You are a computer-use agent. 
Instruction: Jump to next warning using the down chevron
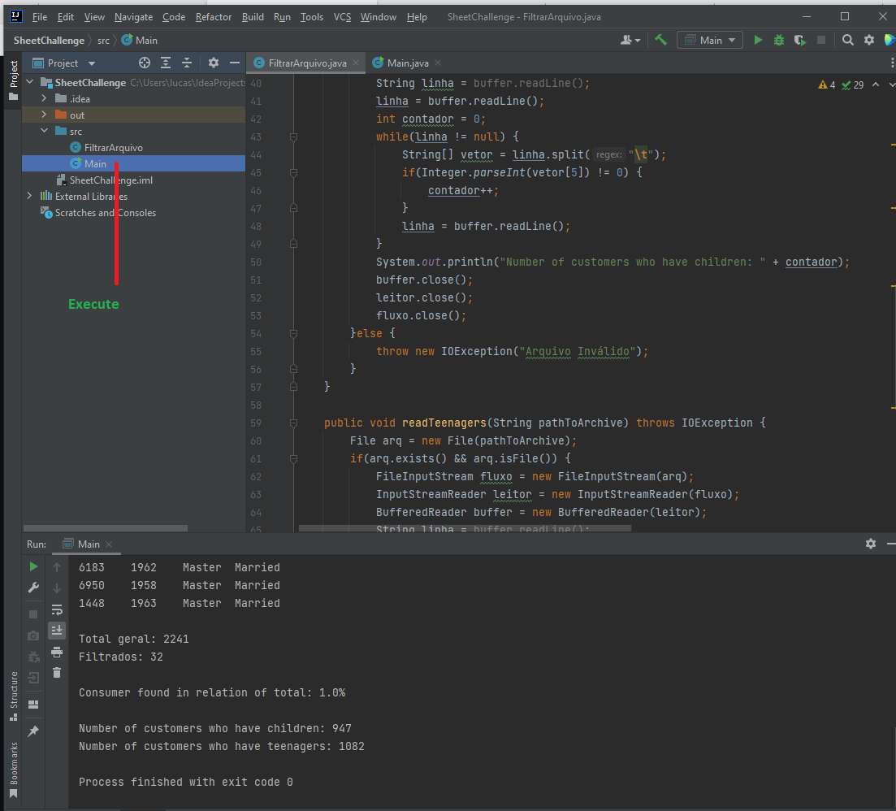point(891,84)
